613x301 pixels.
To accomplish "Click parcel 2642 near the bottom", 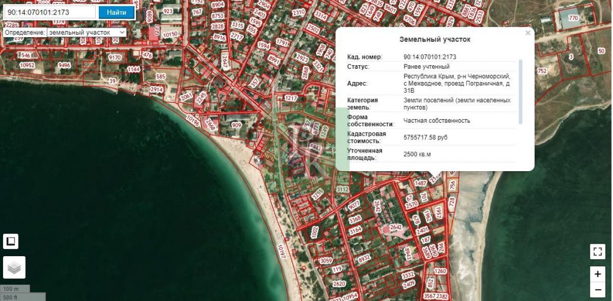I will coord(396,227).
